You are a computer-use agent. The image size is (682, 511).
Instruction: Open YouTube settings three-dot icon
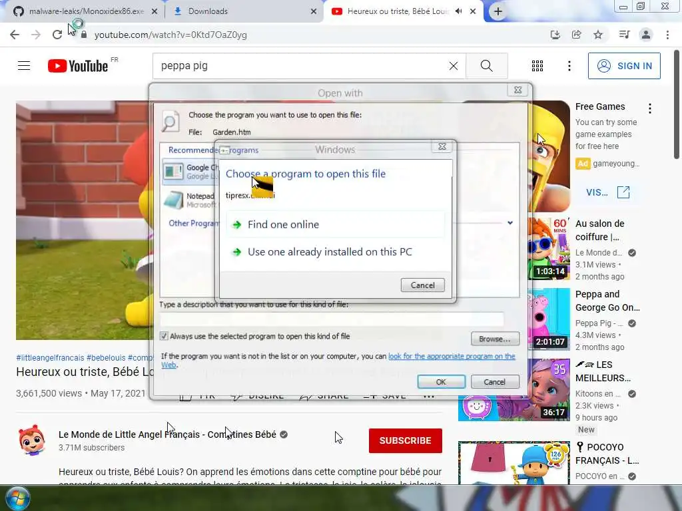point(569,66)
